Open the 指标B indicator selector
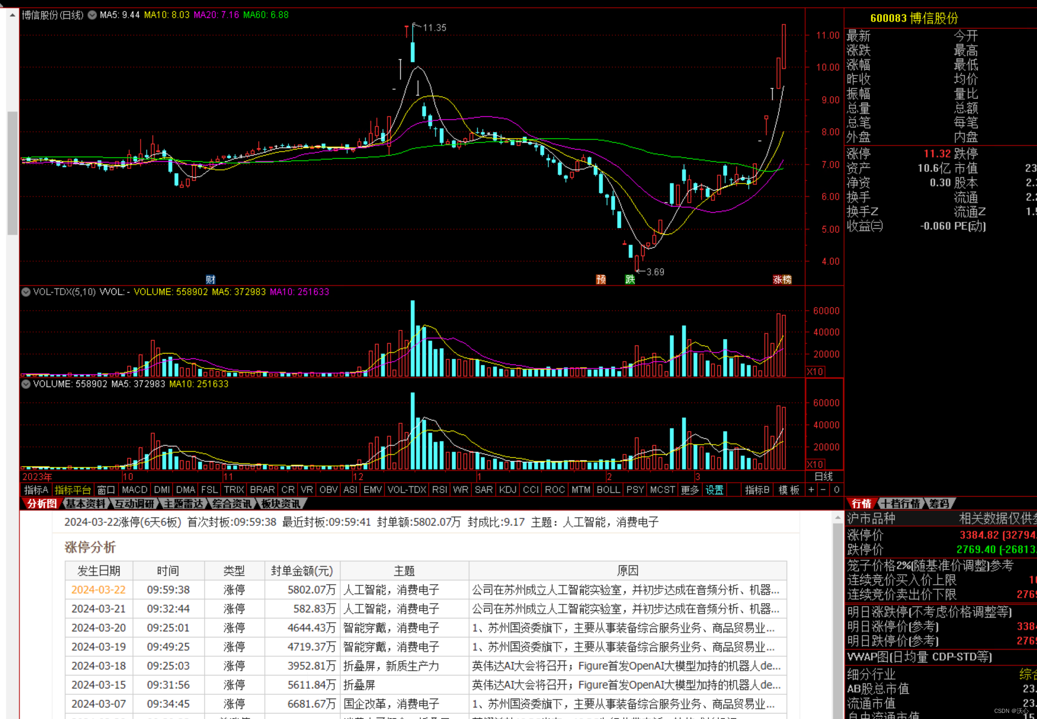 tap(757, 490)
